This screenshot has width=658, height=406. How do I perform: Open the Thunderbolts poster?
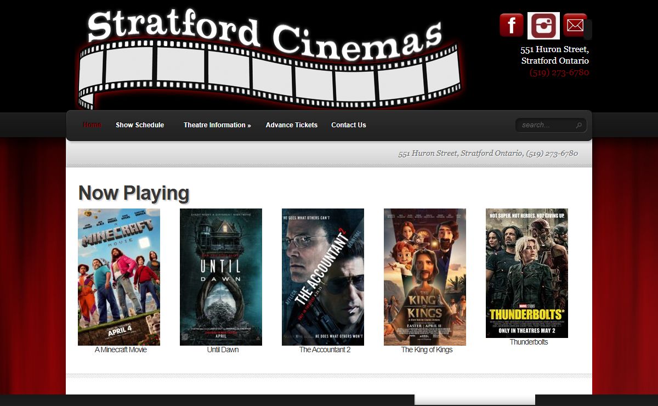pos(527,273)
